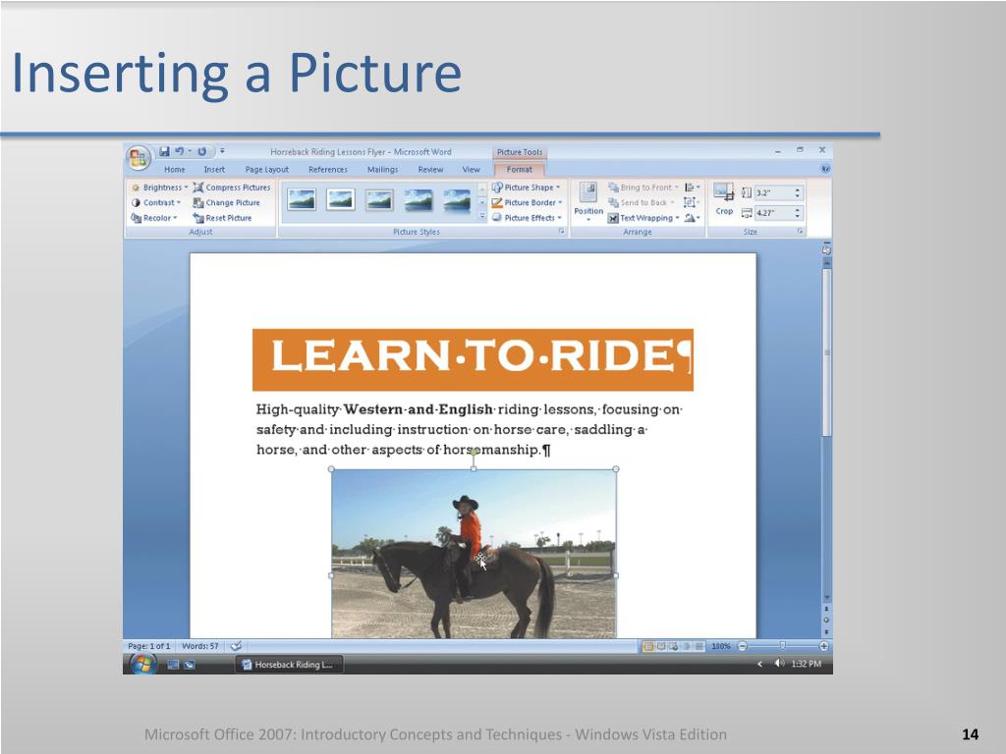This screenshot has height=754, width=1006.
Task: Expand the Picture Styles gallery More arrow
Action: point(481,217)
